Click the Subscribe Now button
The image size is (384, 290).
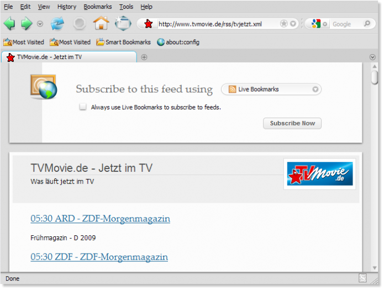pos(292,123)
